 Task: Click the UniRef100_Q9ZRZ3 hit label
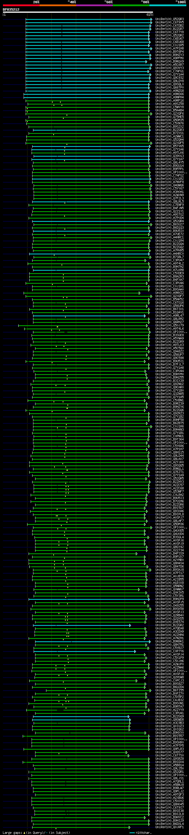tap(170, 413)
